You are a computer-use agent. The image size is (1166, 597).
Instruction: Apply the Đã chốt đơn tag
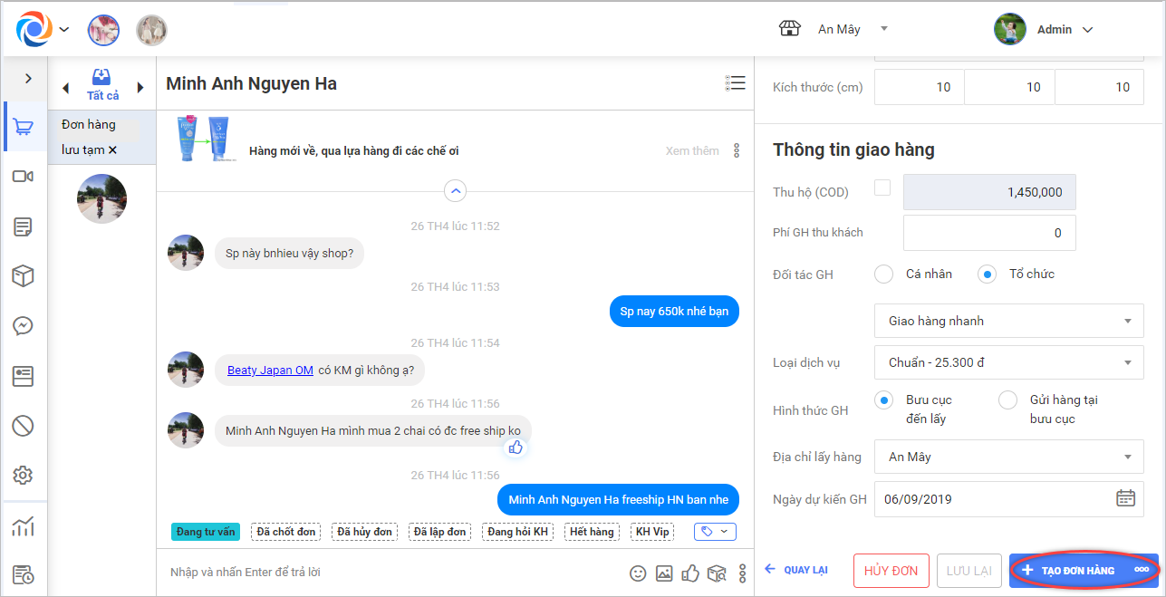pyautogui.click(x=285, y=532)
